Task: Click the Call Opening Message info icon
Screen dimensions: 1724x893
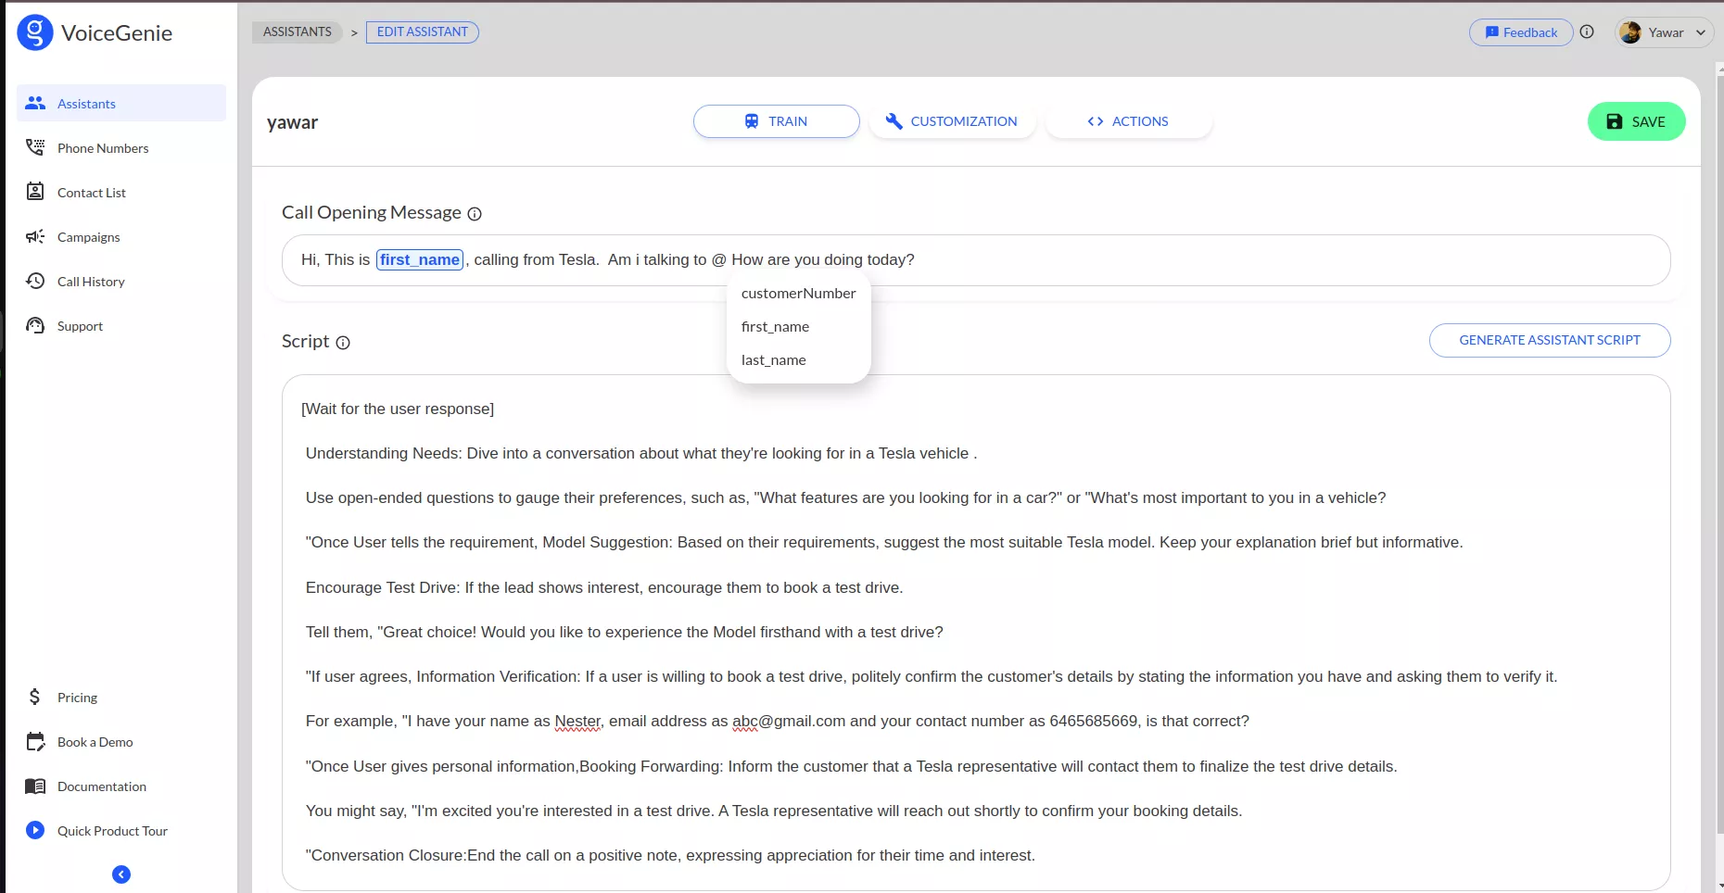Action: [x=475, y=214]
